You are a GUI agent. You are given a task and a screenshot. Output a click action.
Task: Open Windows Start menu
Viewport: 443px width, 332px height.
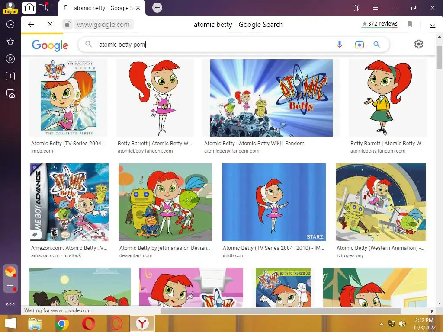tap(11, 323)
